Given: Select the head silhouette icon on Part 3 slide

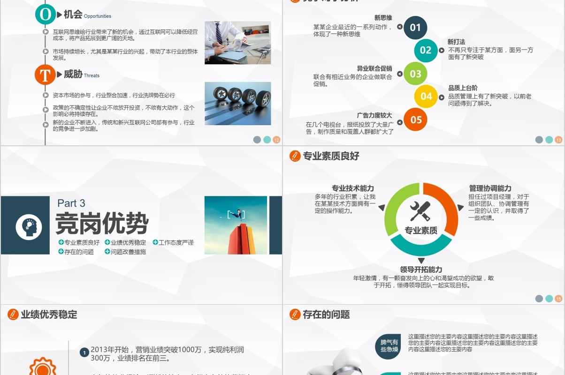Looking at the screenshot, I should (29, 227).
